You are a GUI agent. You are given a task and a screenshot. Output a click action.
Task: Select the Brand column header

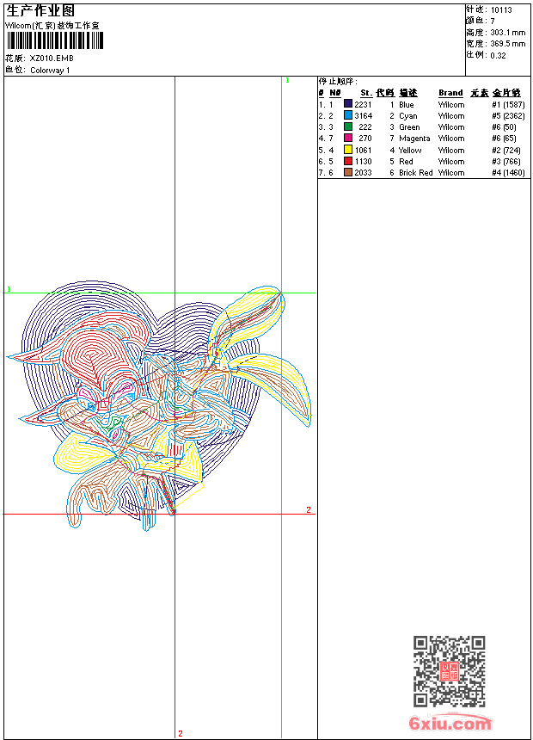450,93
